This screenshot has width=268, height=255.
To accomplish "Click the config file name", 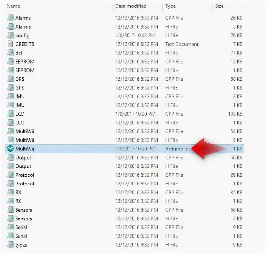I will (23, 36).
